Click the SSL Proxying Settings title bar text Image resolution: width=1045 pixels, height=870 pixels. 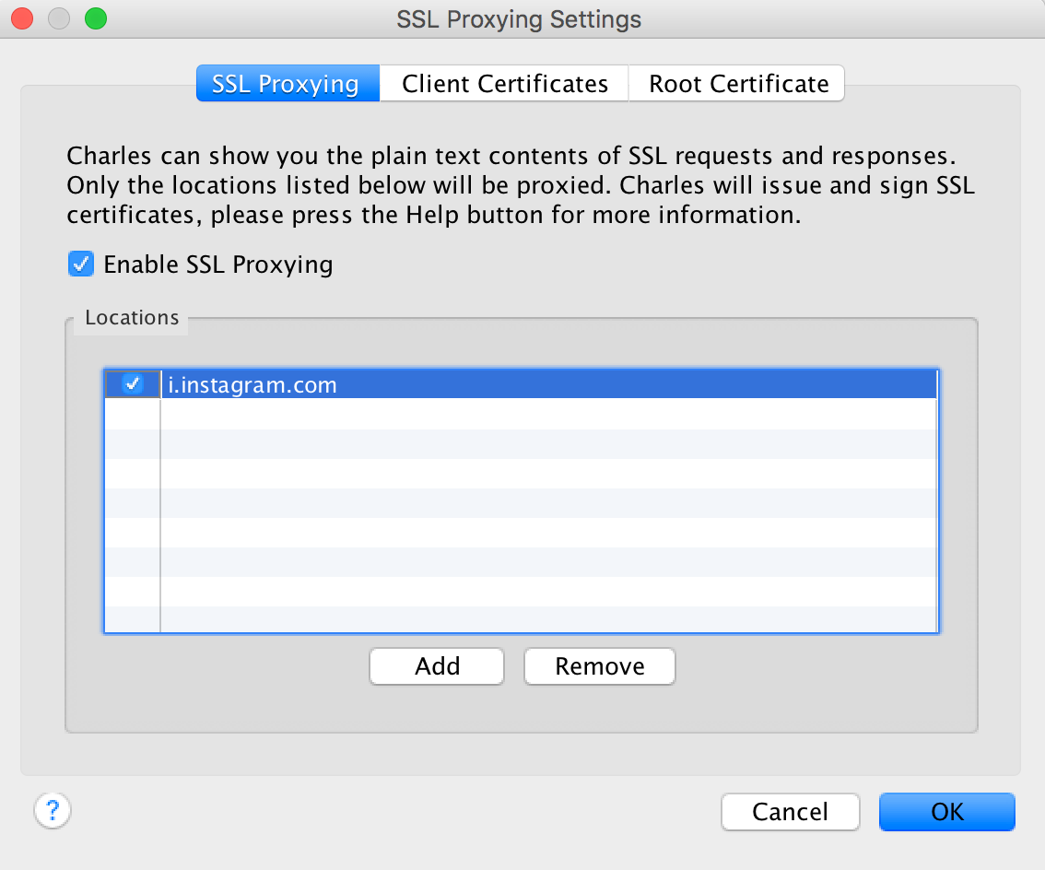coord(519,18)
